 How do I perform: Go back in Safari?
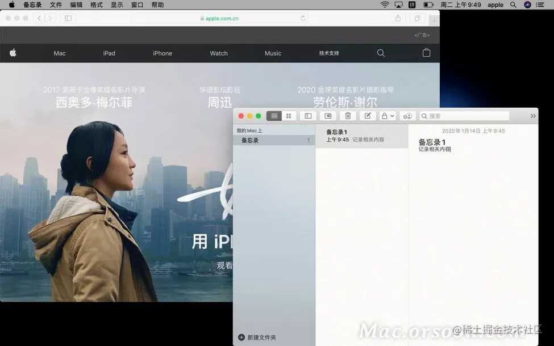point(39,18)
